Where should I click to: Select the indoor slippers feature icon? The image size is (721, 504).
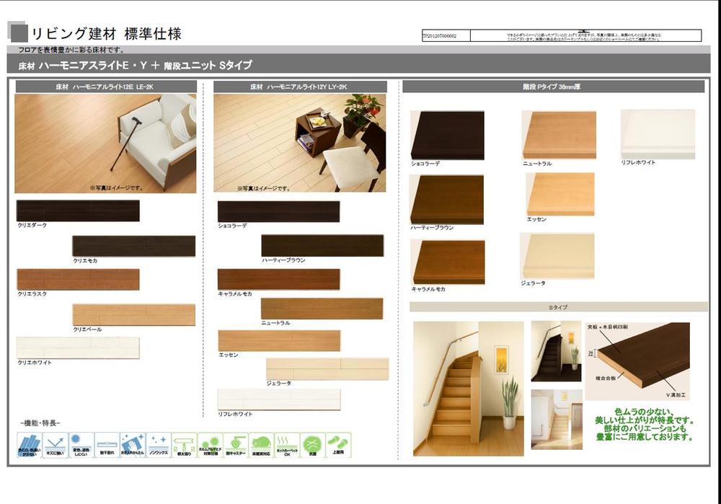[x=337, y=445]
